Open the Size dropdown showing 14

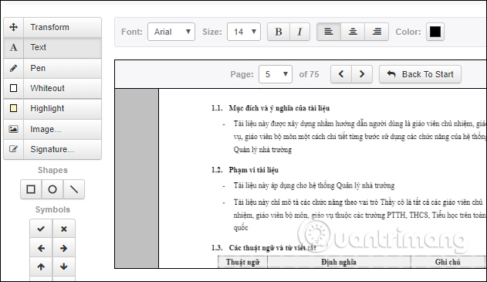pos(244,32)
